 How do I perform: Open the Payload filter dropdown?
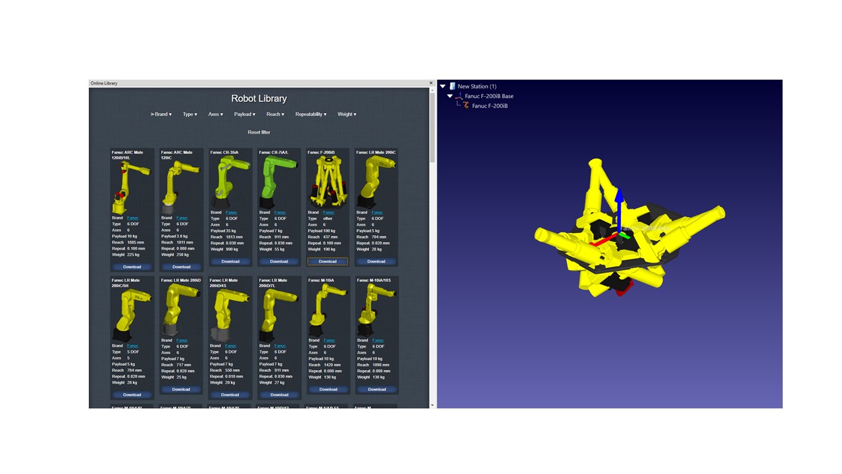coord(244,114)
